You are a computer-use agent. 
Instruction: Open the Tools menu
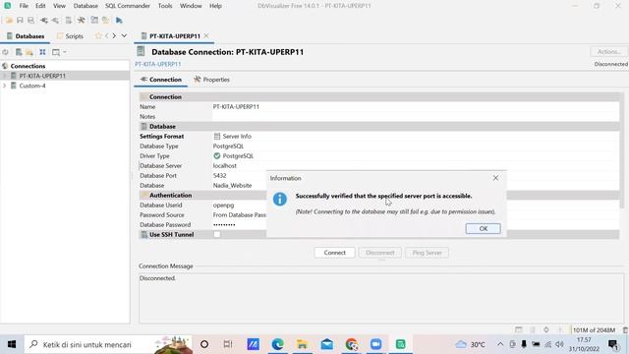pos(165,6)
